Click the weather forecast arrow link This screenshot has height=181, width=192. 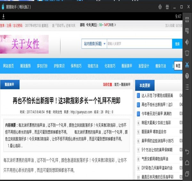(115, 25)
